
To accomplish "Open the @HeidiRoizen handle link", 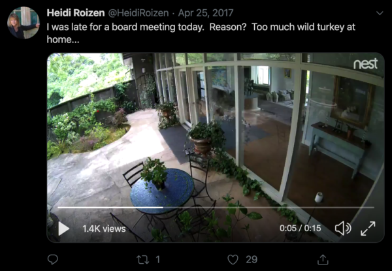I will pos(139,13).
